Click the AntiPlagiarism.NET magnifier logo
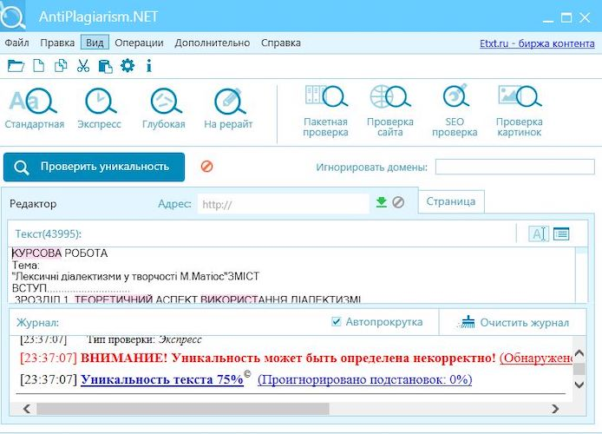602x434 pixels. [x=13, y=16]
